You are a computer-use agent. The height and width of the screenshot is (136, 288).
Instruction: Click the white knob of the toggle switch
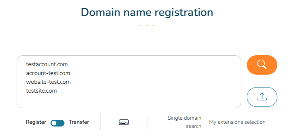pos(54,123)
